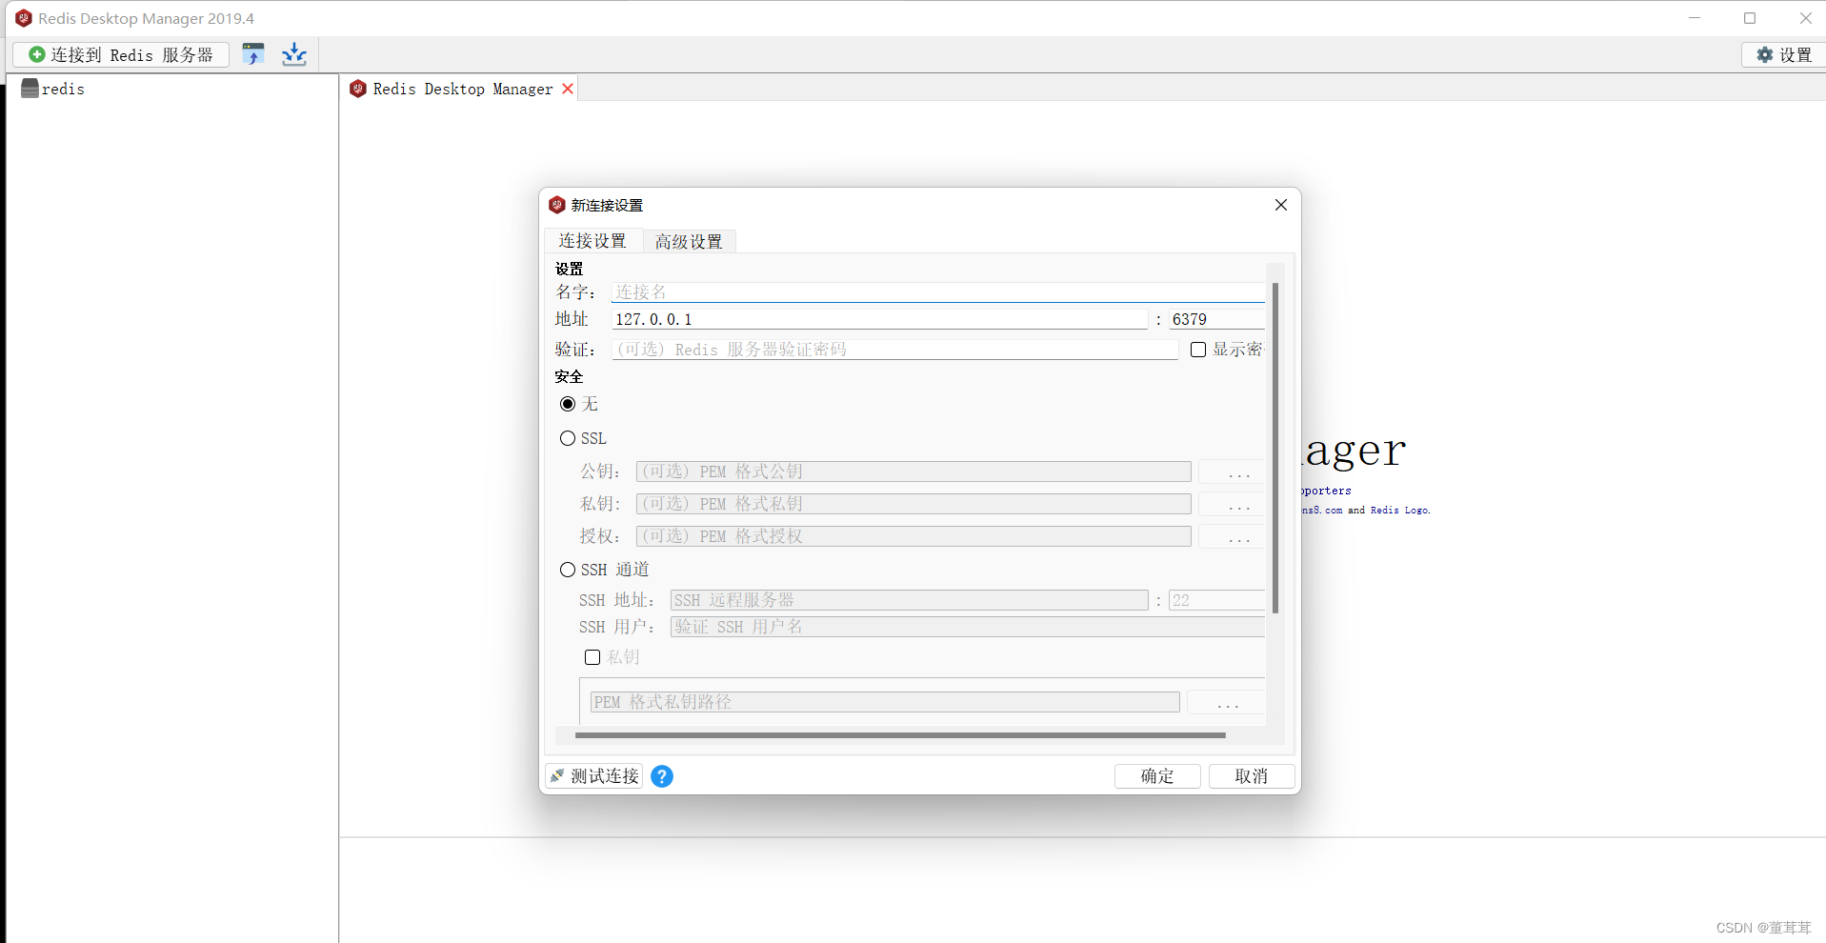
Task: Click the vertical scrollbar in the dialog
Action: (1275, 448)
